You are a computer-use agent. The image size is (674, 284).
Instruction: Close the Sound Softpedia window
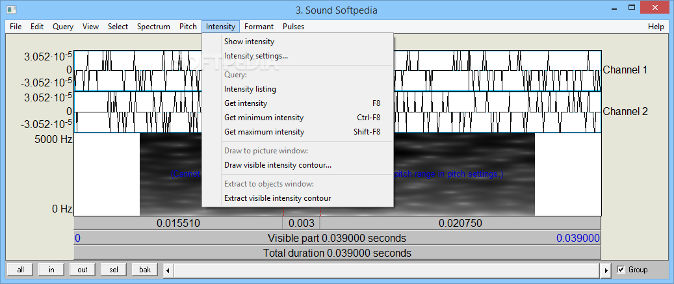coord(656,7)
